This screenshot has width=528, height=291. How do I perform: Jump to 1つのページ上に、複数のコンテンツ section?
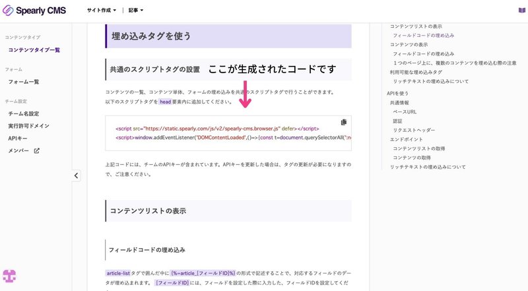click(455, 63)
